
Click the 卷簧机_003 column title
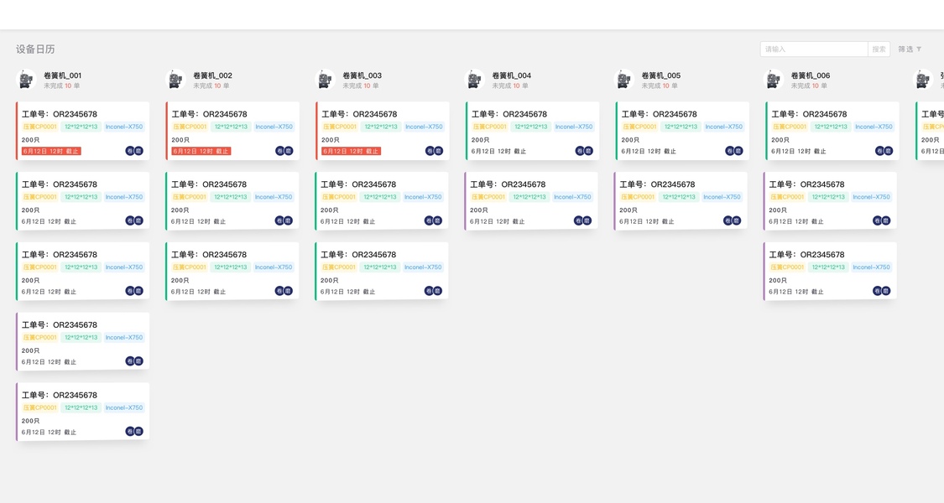coord(362,75)
